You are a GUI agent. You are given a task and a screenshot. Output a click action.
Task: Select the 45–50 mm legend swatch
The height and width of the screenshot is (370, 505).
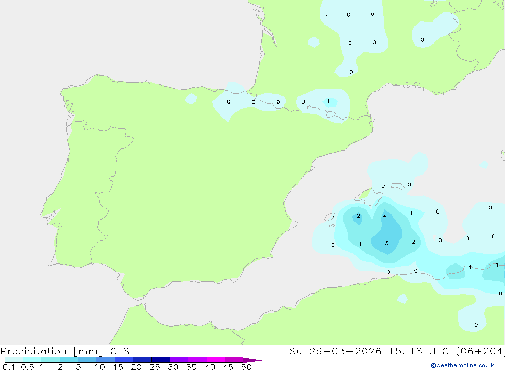[x=234, y=360]
